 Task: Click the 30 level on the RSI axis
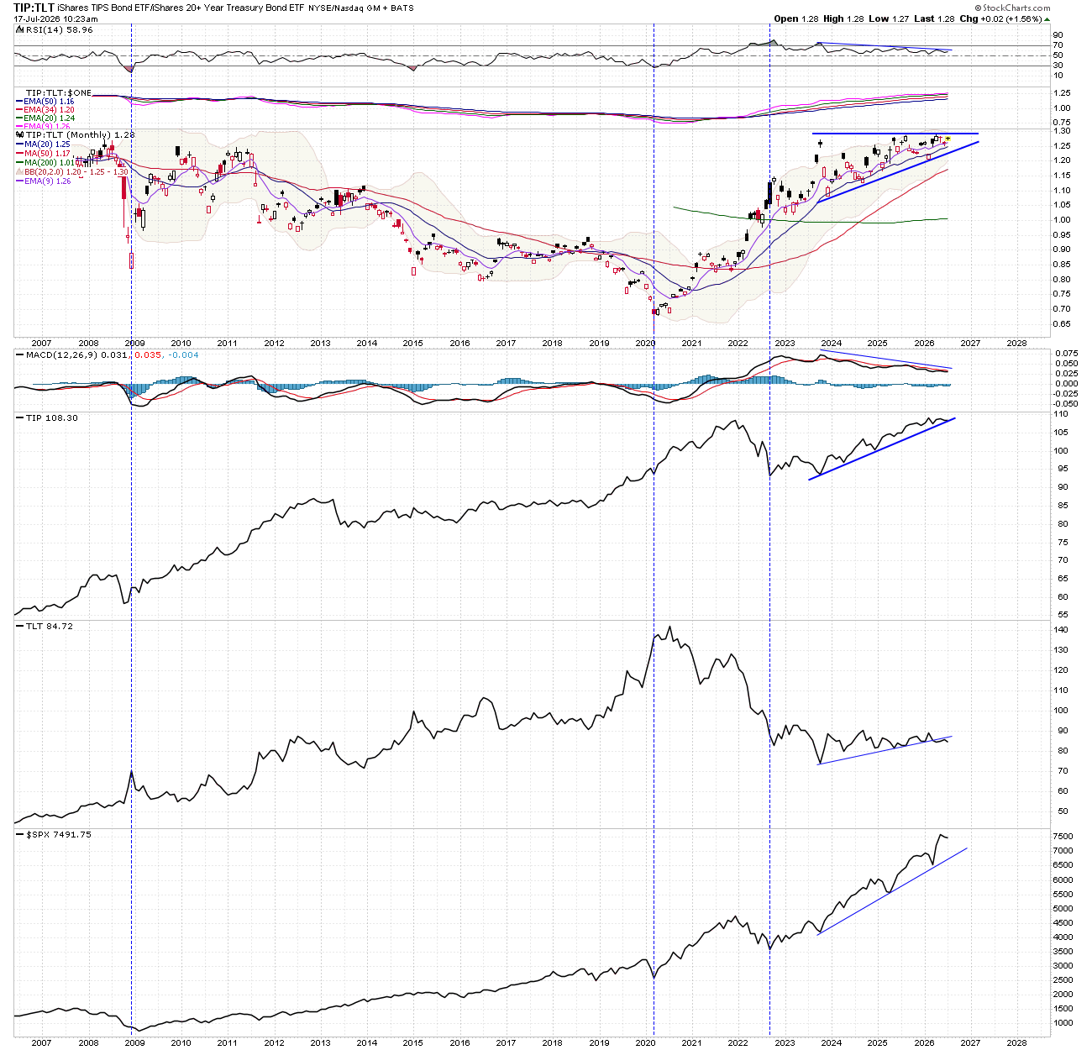point(1058,66)
